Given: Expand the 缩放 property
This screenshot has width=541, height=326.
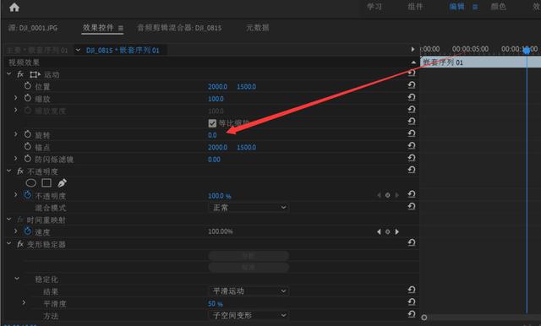Looking at the screenshot, I should click(x=15, y=98).
